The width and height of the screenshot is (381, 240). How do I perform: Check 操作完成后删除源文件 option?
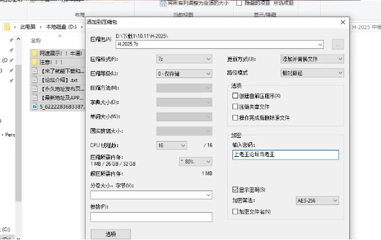235,118
